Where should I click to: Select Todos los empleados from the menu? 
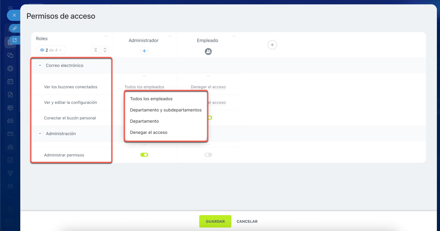point(151,99)
